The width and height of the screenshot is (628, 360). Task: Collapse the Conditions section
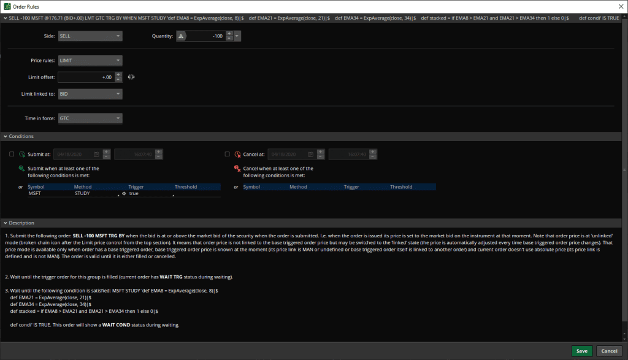pyautogui.click(x=6, y=136)
